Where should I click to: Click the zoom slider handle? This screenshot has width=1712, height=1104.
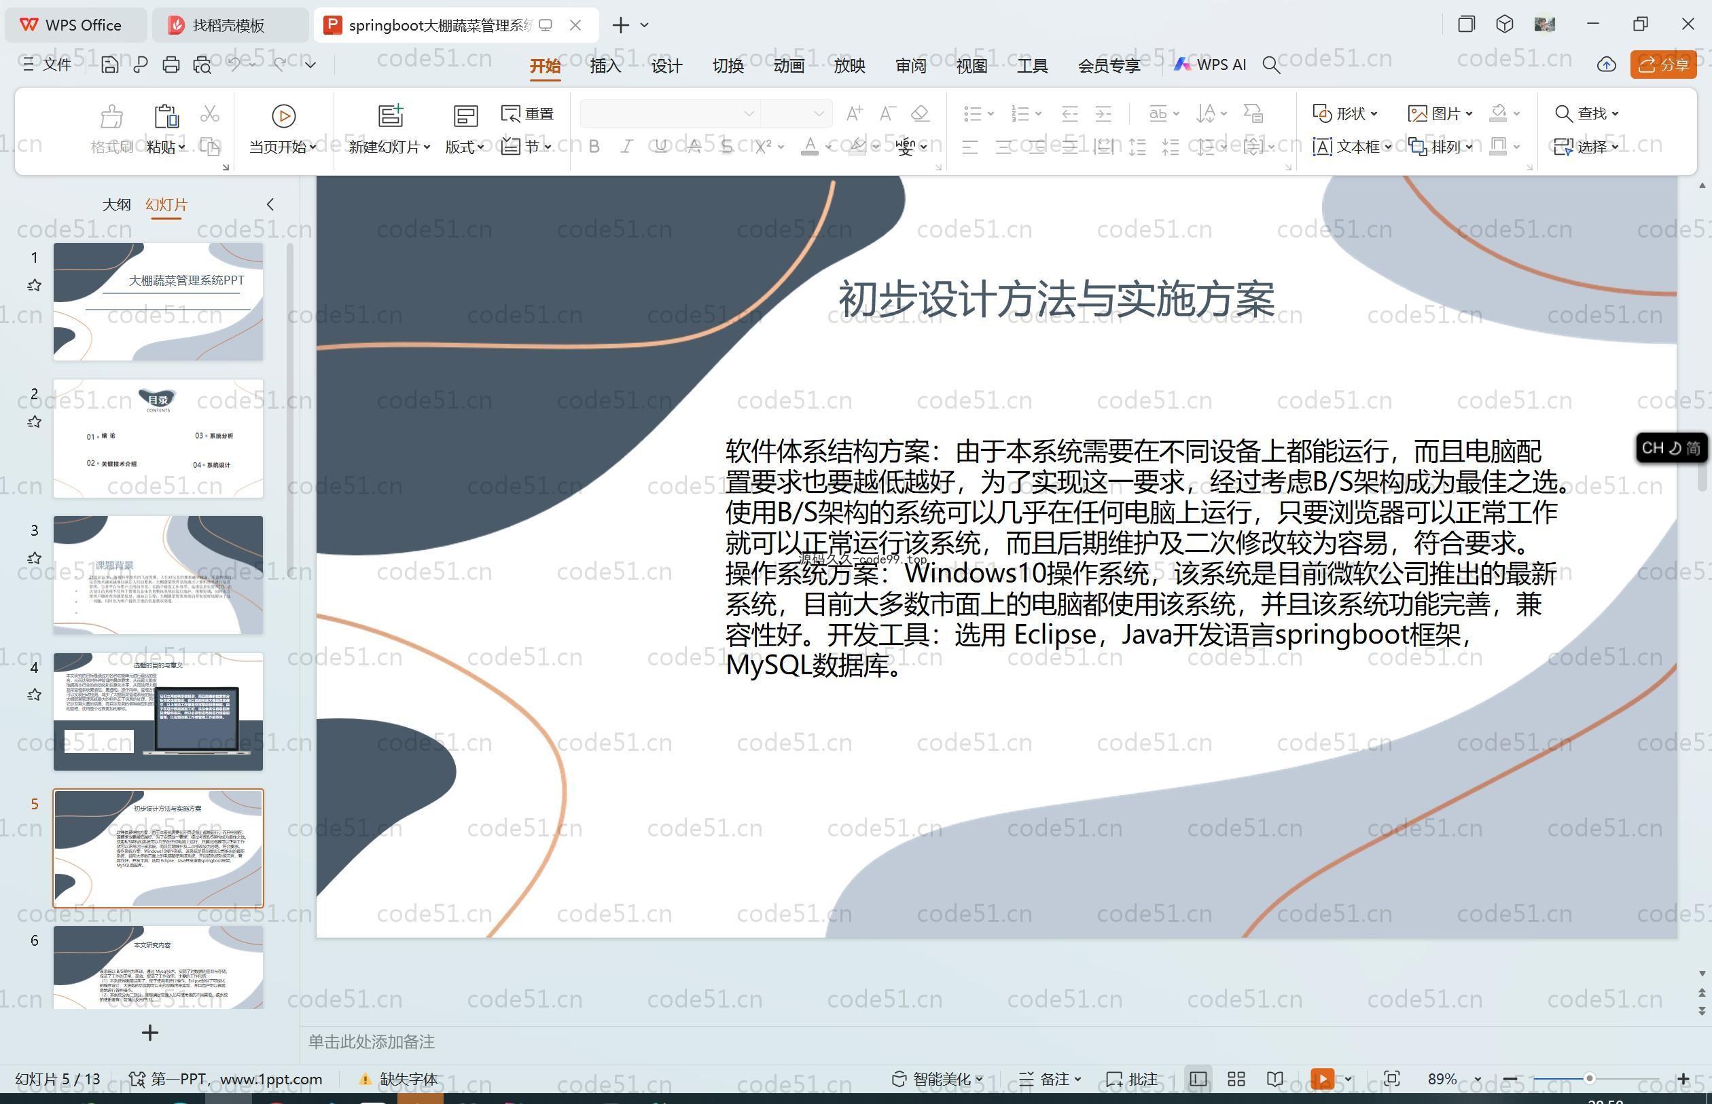[1589, 1078]
